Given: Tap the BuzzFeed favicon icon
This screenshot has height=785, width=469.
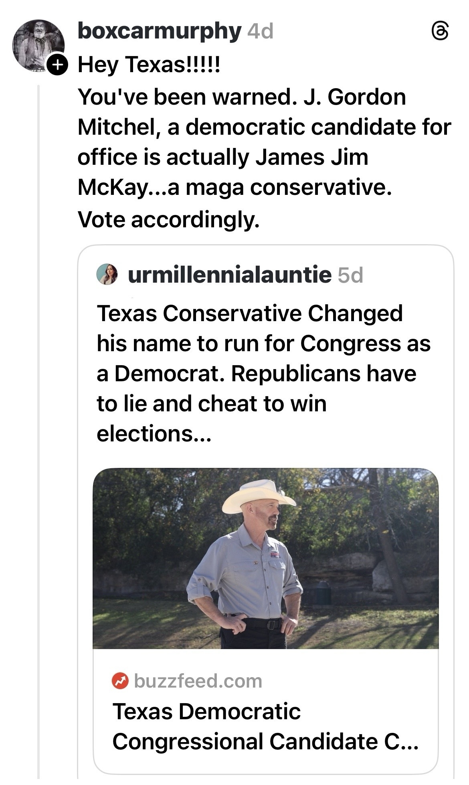Looking at the screenshot, I should pyautogui.click(x=120, y=681).
